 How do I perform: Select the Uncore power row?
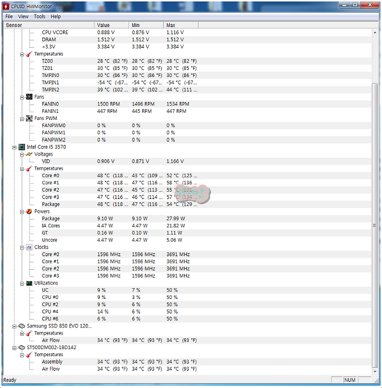(206, 240)
